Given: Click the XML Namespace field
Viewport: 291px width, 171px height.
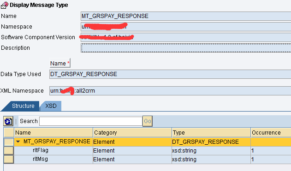Looking at the screenshot, I should [170, 91].
